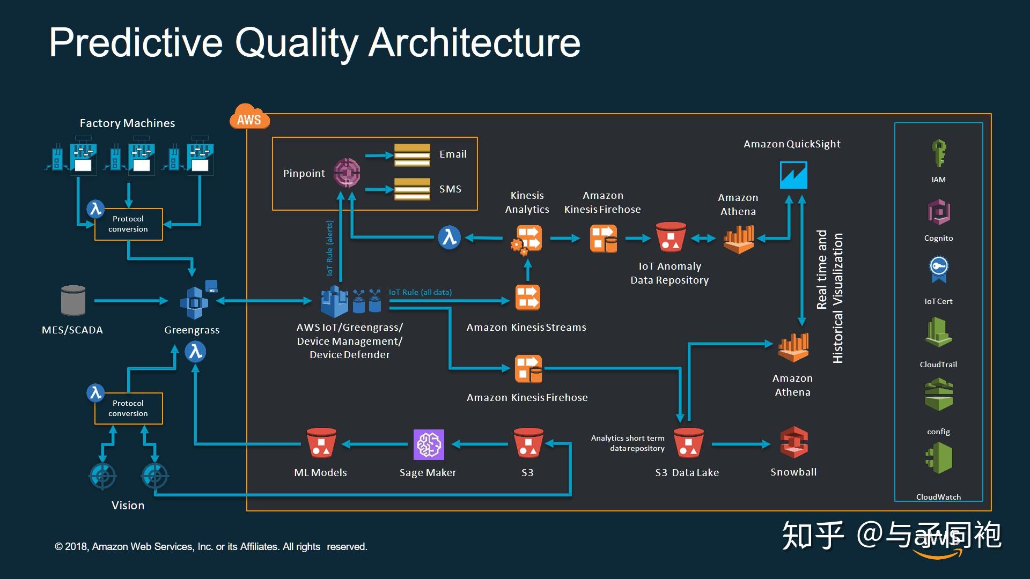Click the Cognito icon

(x=939, y=212)
